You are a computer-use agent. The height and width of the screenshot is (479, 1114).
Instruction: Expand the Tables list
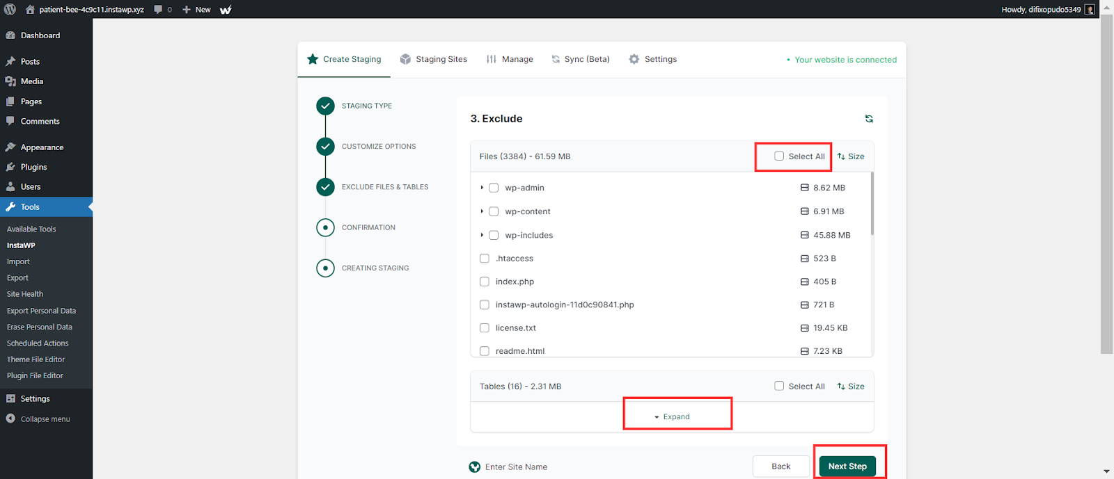(672, 417)
